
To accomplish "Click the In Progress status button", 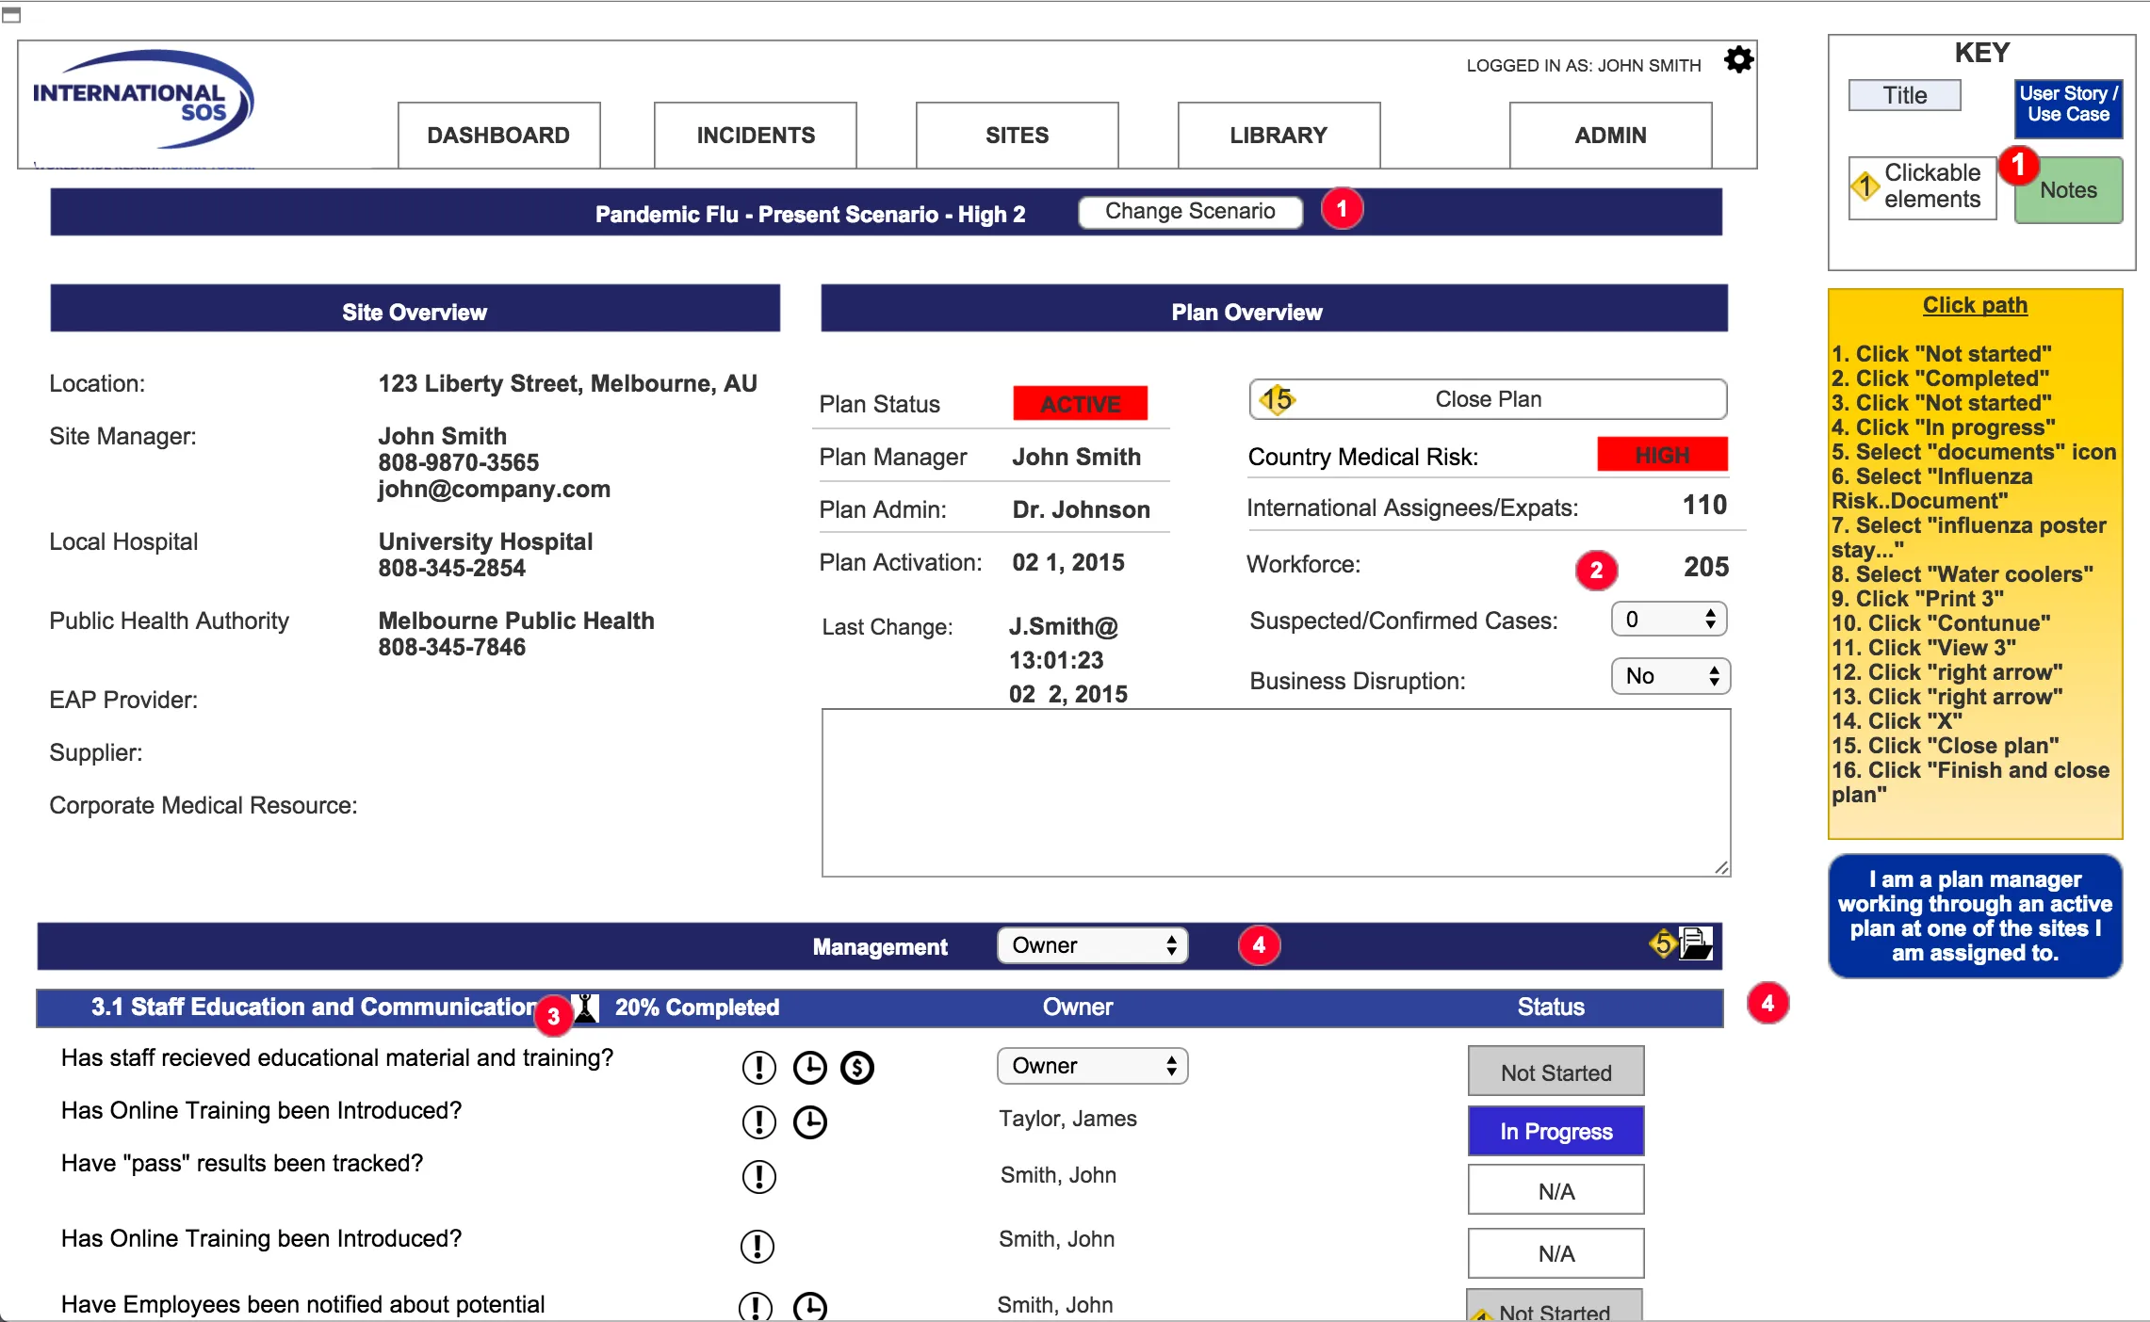I will click(1555, 1131).
